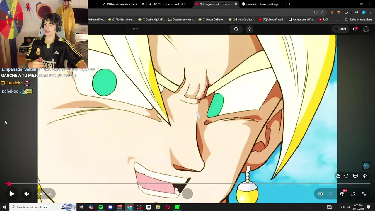The width and height of the screenshot is (375, 211).
Task: Close the "calendario - Buscar con Google" tab
Action: (282, 4)
